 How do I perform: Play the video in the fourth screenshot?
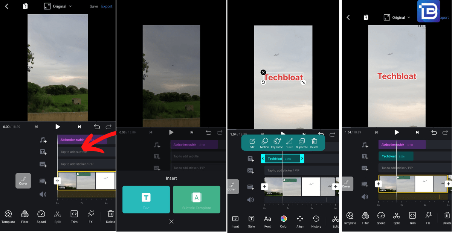(397, 132)
